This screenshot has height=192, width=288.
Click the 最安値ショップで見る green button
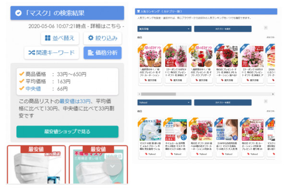[67, 132]
